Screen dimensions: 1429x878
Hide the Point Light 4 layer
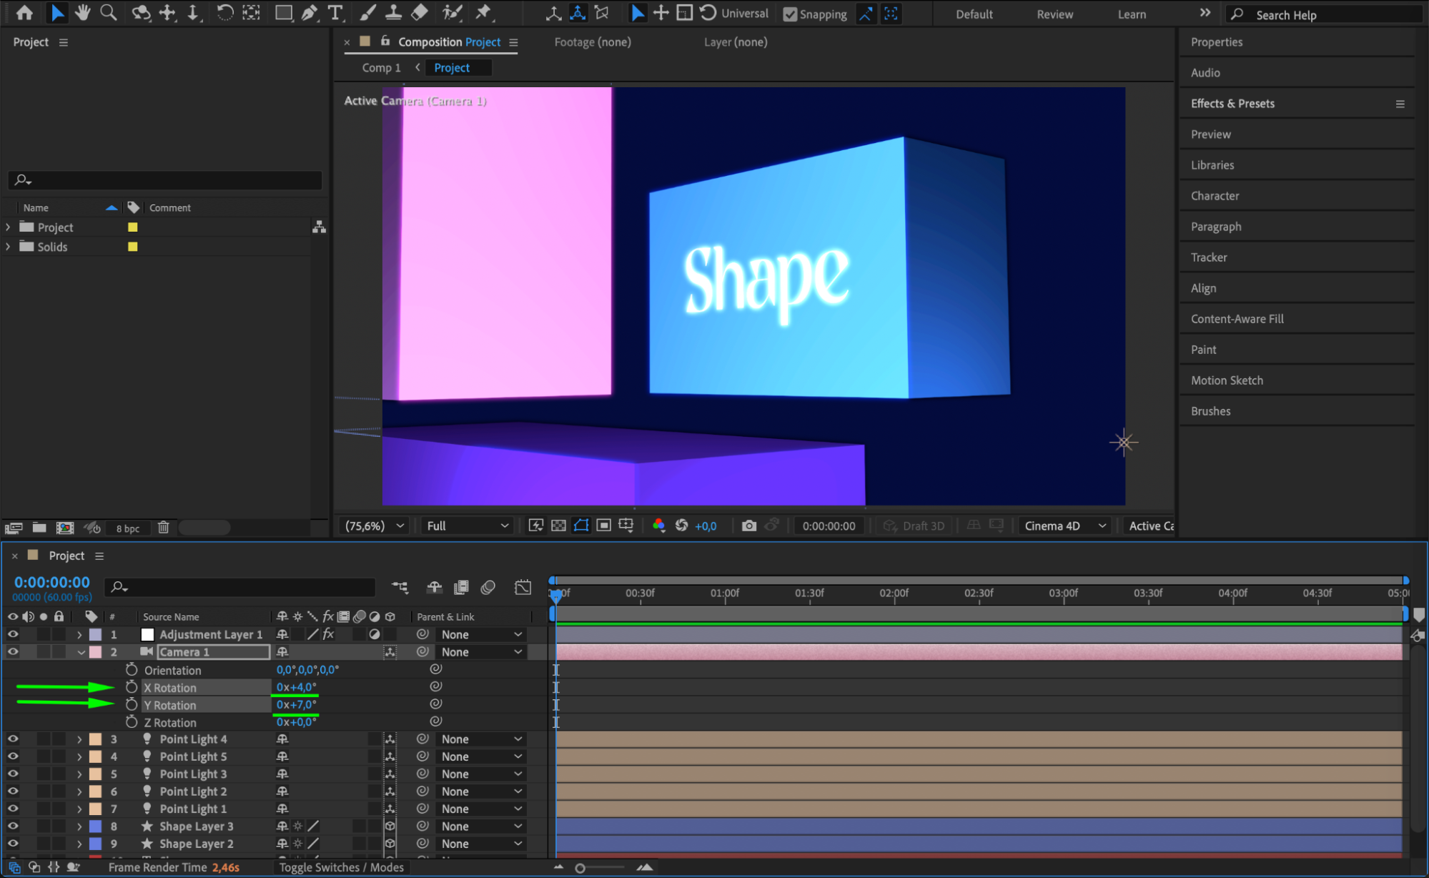tap(13, 739)
